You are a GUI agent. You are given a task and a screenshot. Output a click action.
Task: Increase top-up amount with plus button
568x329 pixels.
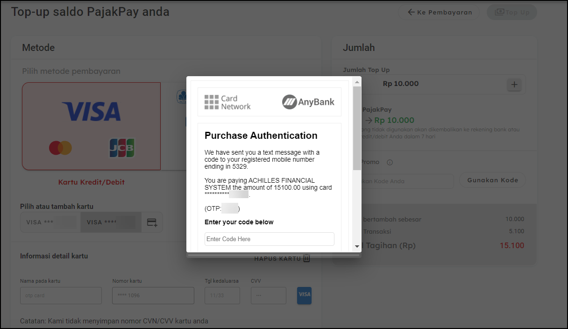coord(514,85)
